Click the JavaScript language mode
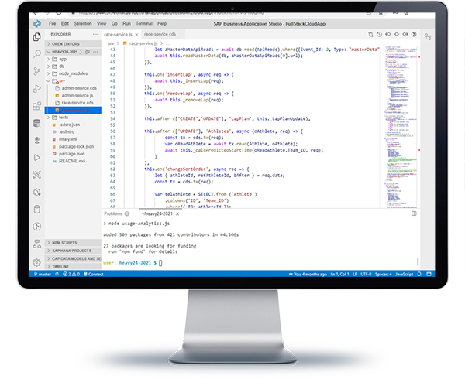 (x=405, y=275)
